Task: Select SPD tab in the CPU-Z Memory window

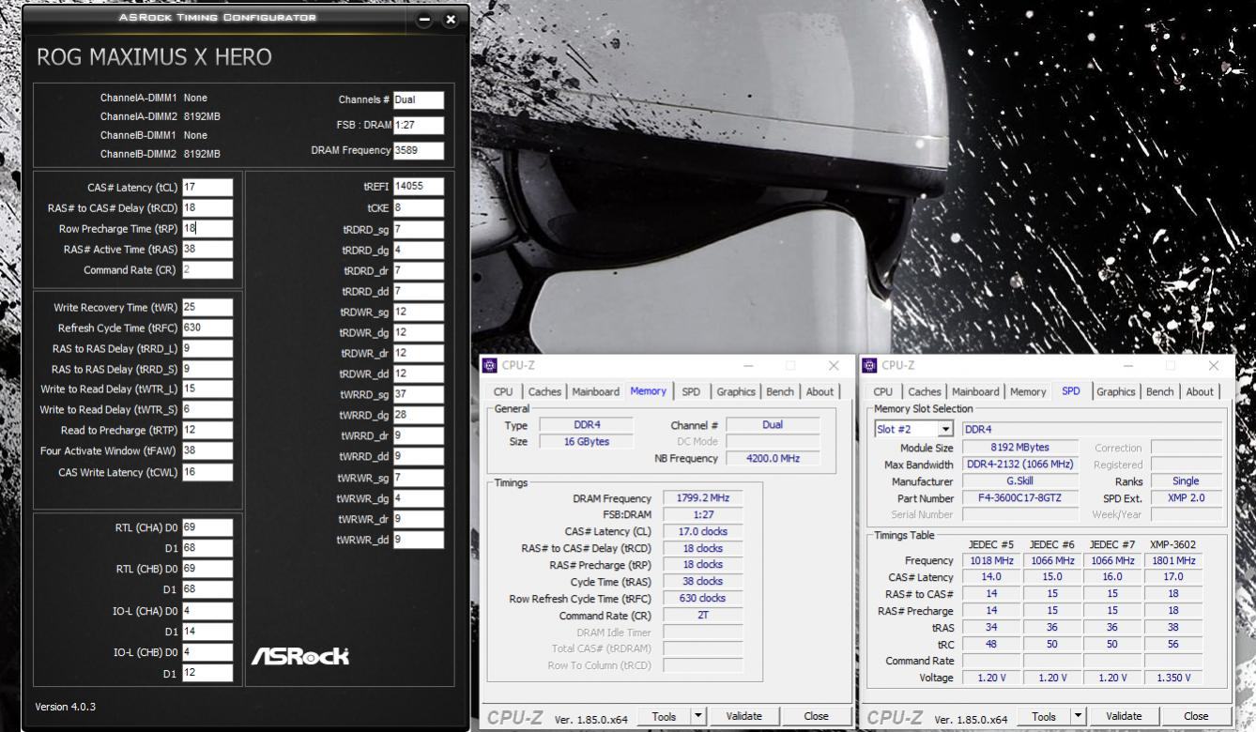Action: click(x=691, y=391)
